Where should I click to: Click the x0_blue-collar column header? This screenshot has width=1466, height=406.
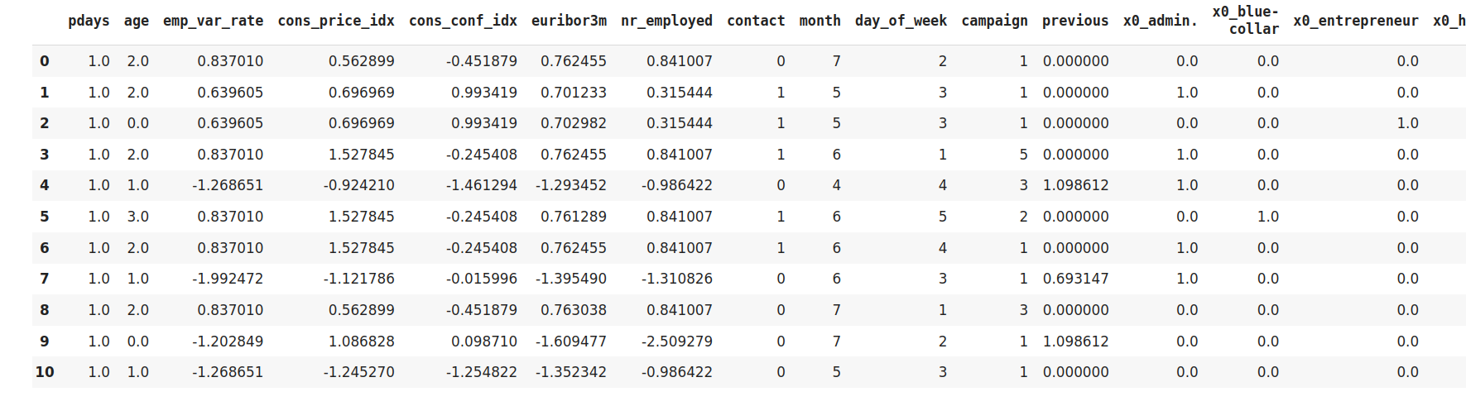pyautogui.click(x=1245, y=21)
